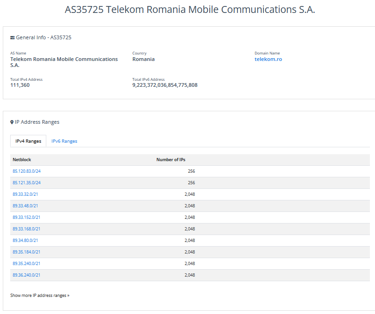Viewport: 375px width, 314px height.
Task: Switch to the IPv6 Ranges tab
Action: [x=64, y=141]
